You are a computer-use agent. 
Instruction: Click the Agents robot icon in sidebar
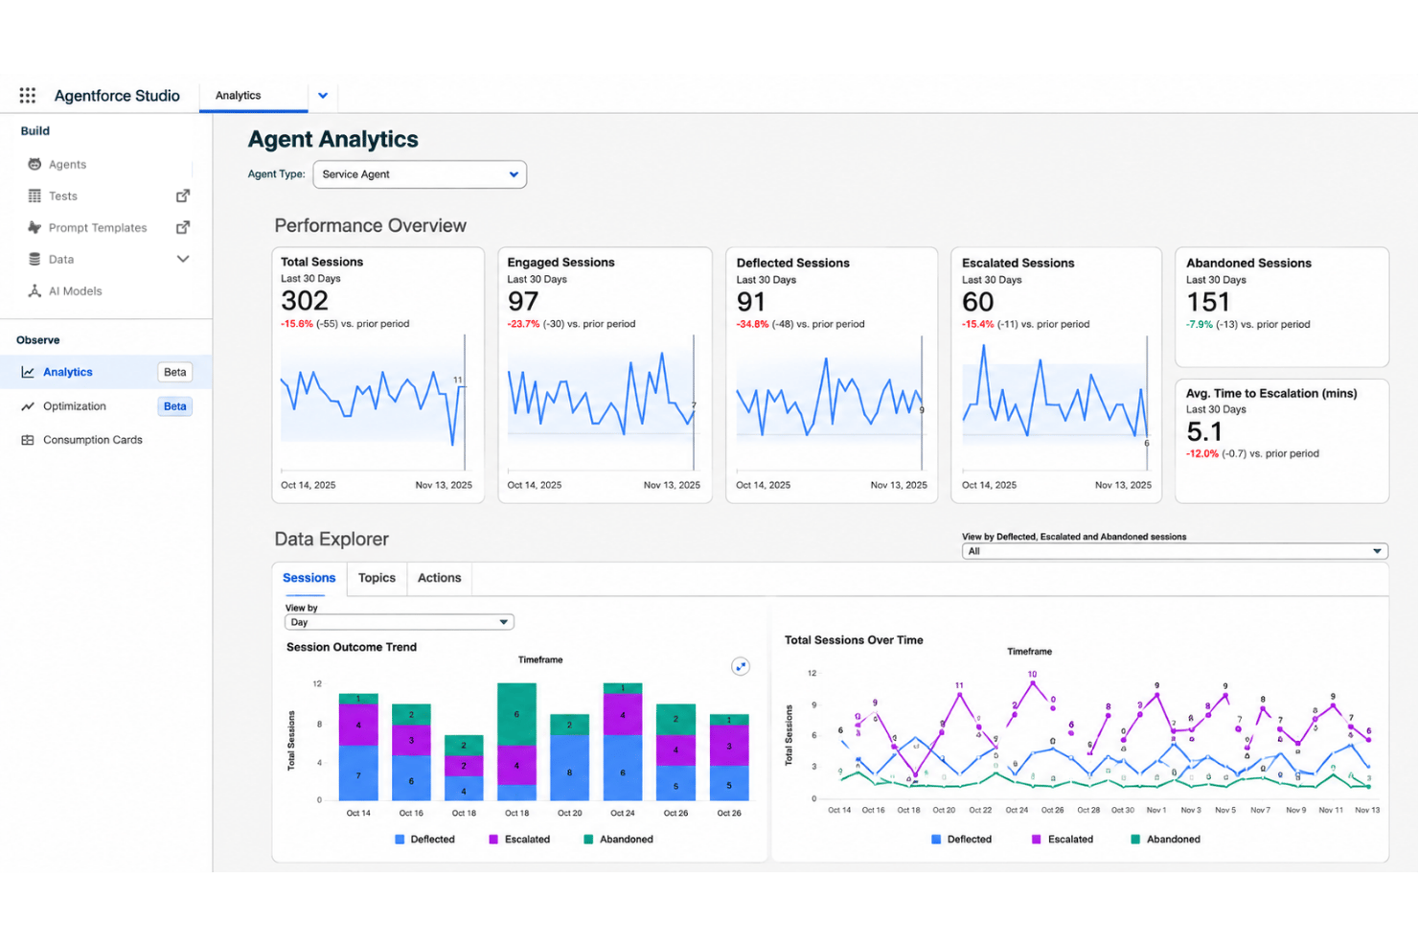(x=34, y=164)
